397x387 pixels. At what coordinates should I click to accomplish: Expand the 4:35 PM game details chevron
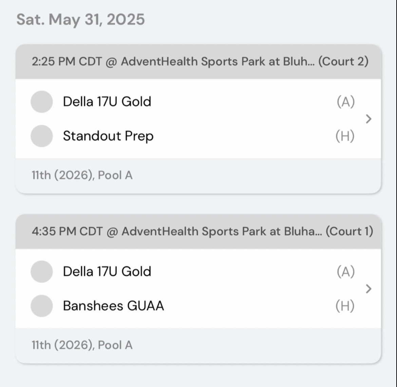click(368, 289)
